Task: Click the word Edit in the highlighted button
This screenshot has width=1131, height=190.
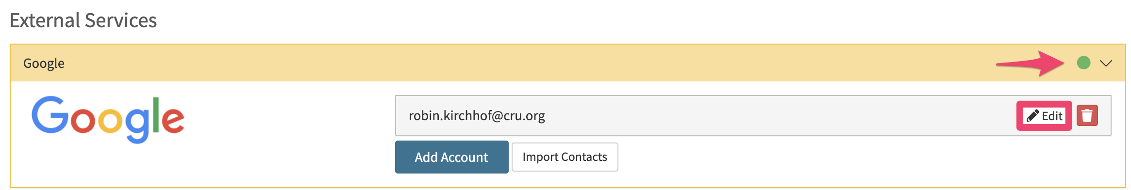Action: (x=1052, y=116)
